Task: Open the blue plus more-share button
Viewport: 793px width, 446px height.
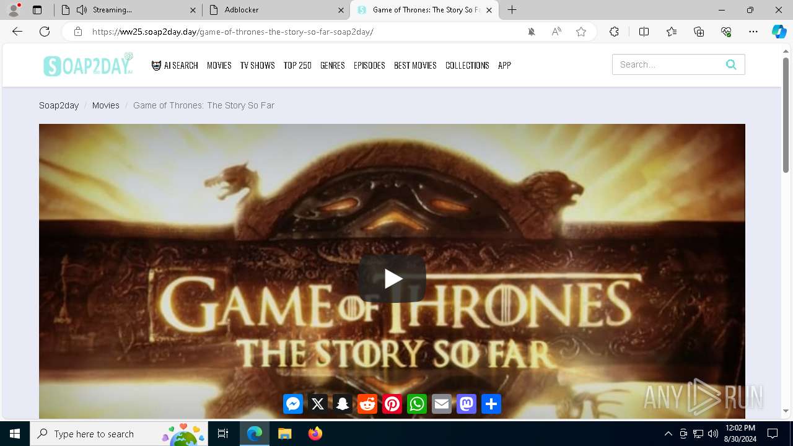Action: click(x=491, y=404)
